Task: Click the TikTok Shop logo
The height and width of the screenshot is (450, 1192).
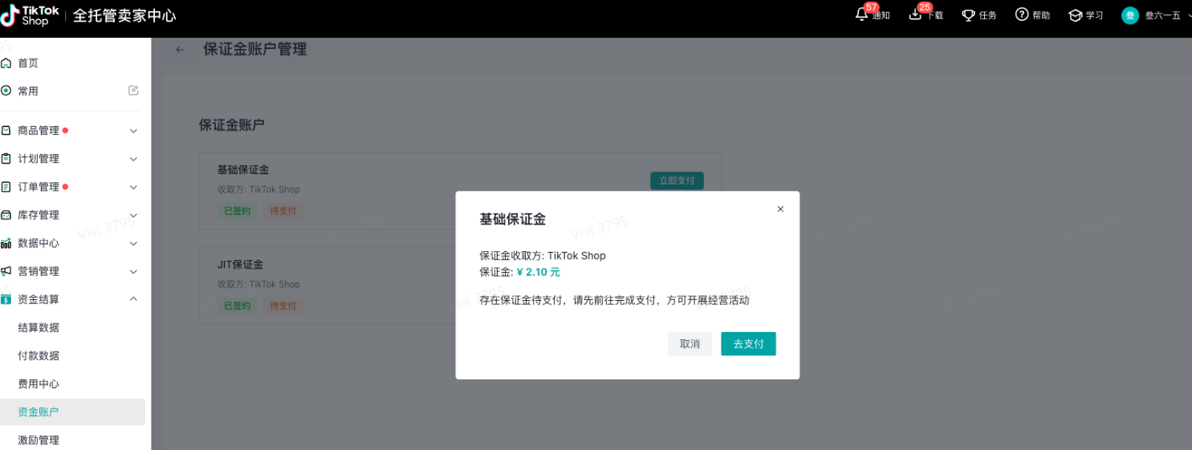Action: point(31,15)
